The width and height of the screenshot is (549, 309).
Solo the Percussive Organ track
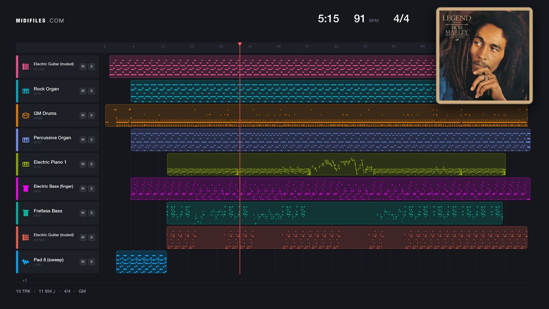91,140
